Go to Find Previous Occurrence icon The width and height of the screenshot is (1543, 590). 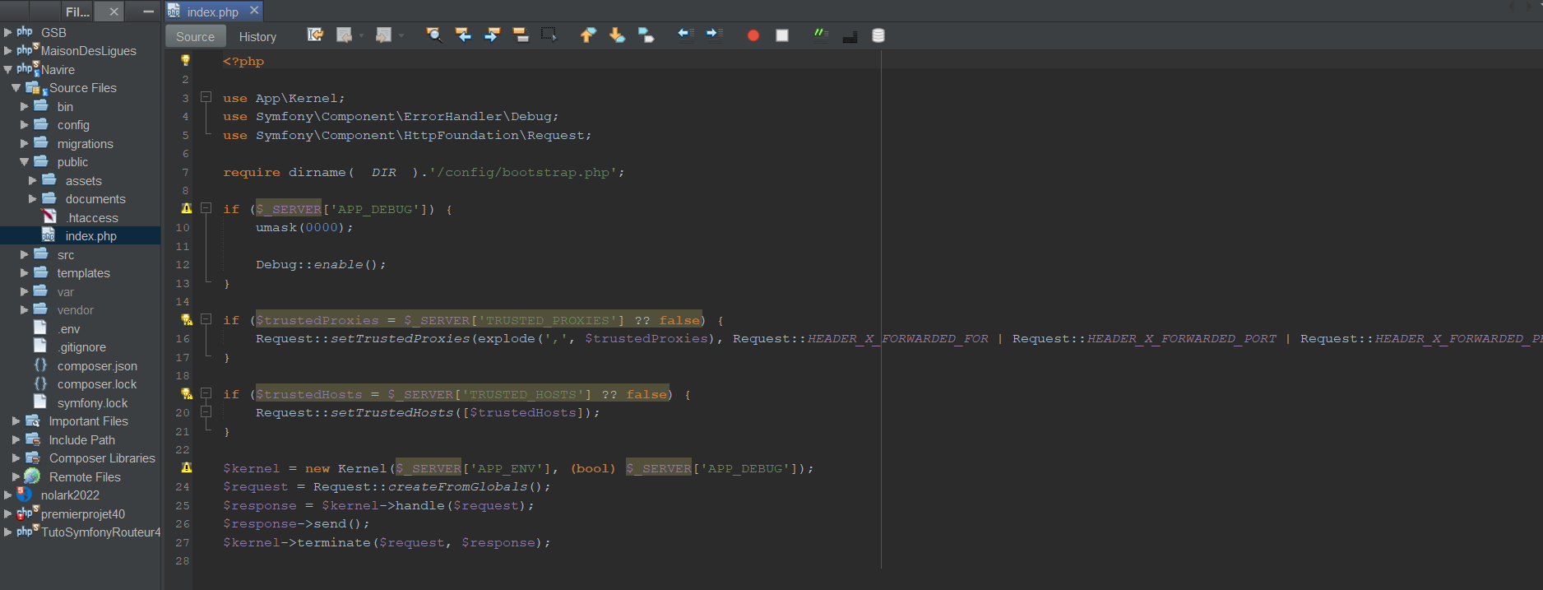click(x=463, y=35)
